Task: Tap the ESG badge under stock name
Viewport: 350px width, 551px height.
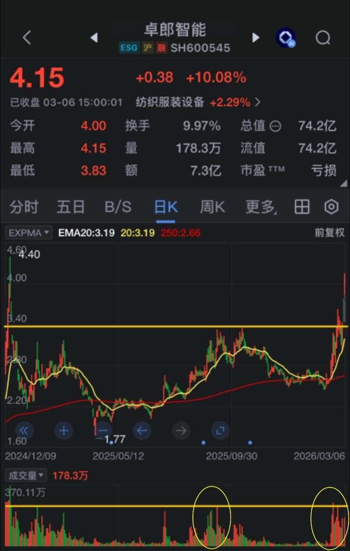Action: pyautogui.click(x=129, y=48)
